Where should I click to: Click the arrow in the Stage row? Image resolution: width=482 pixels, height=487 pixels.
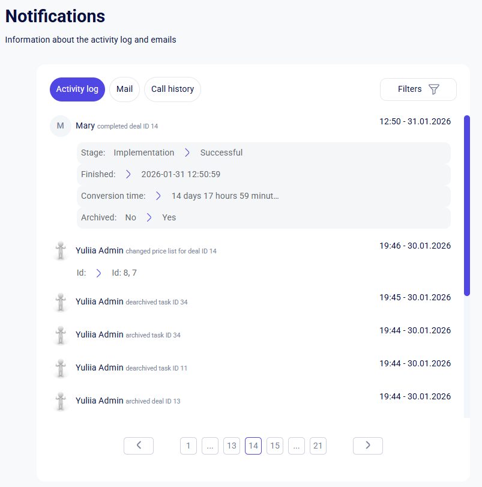(x=187, y=153)
